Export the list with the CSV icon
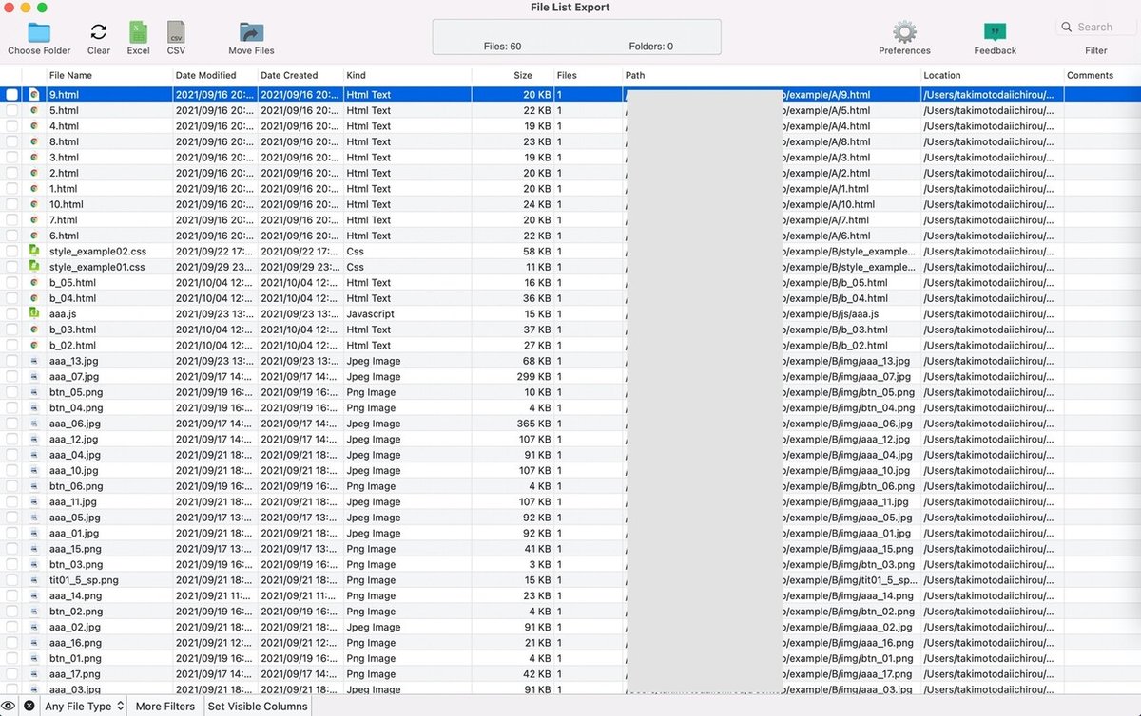Viewport: 1141px width, 716px height. [176, 32]
